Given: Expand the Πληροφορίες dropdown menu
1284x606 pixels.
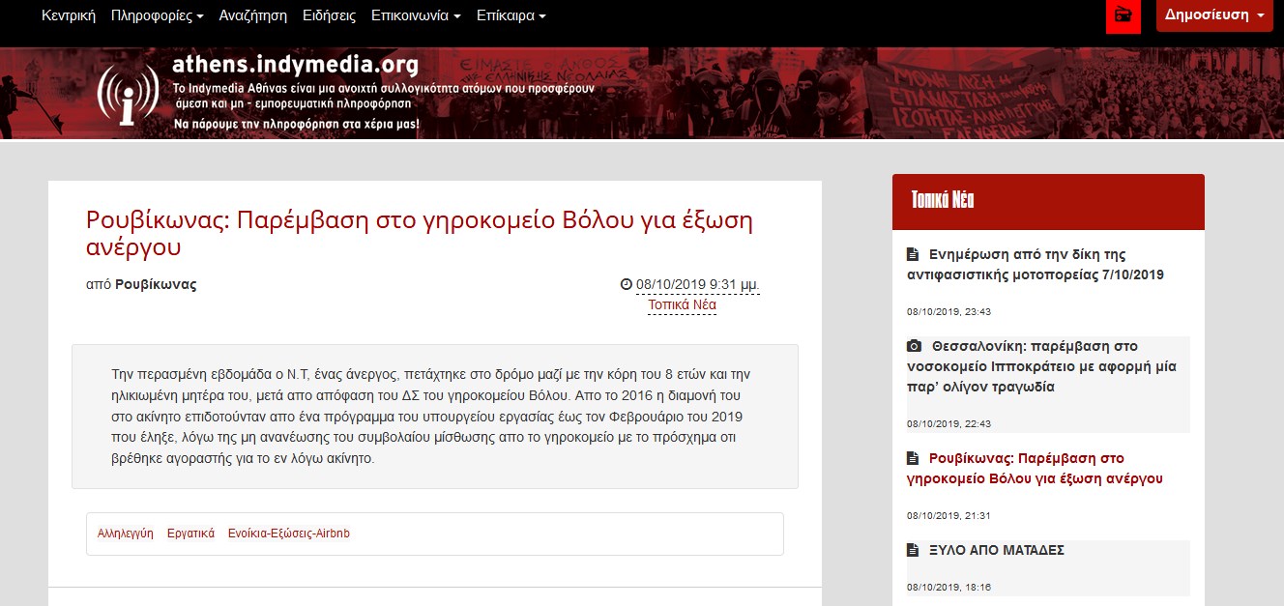Looking at the screenshot, I should [x=157, y=16].
